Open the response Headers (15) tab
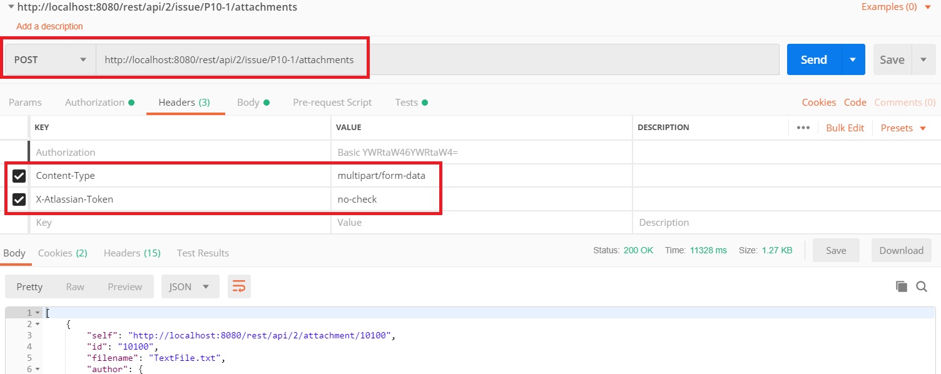 pos(132,253)
